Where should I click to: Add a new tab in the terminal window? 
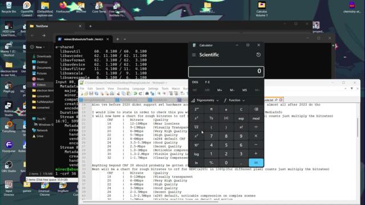pos(117,39)
